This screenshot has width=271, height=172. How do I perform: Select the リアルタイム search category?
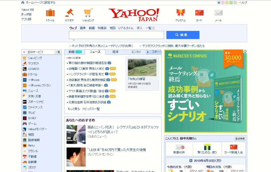click(x=126, y=28)
